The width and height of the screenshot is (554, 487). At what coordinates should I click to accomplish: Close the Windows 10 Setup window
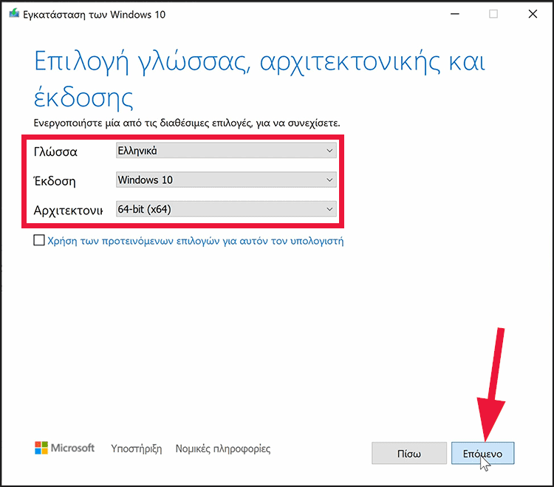[x=533, y=14]
